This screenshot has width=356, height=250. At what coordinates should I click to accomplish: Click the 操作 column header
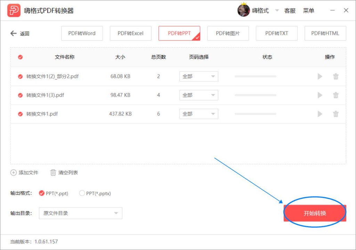click(x=330, y=57)
